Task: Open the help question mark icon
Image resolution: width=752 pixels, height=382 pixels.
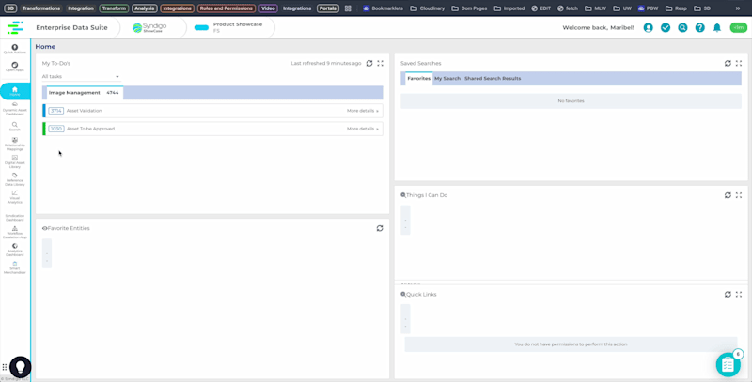Action: pyautogui.click(x=699, y=28)
